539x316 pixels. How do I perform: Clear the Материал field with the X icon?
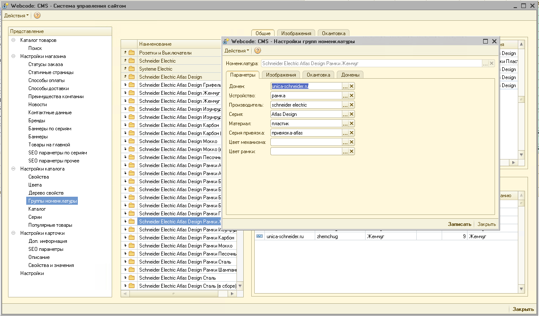pos(352,124)
